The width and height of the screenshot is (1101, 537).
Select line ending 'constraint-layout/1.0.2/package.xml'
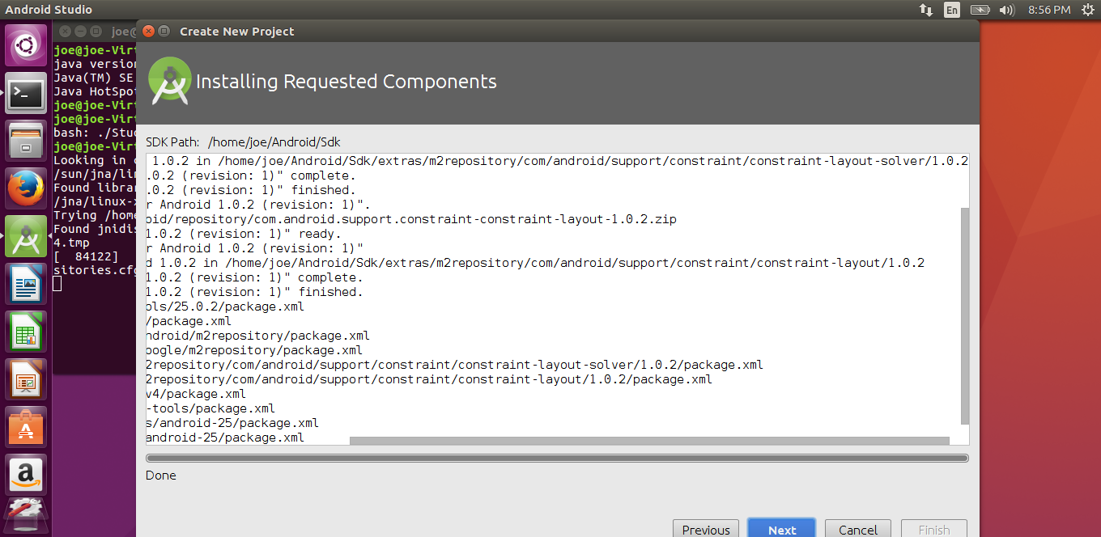tap(429, 379)
